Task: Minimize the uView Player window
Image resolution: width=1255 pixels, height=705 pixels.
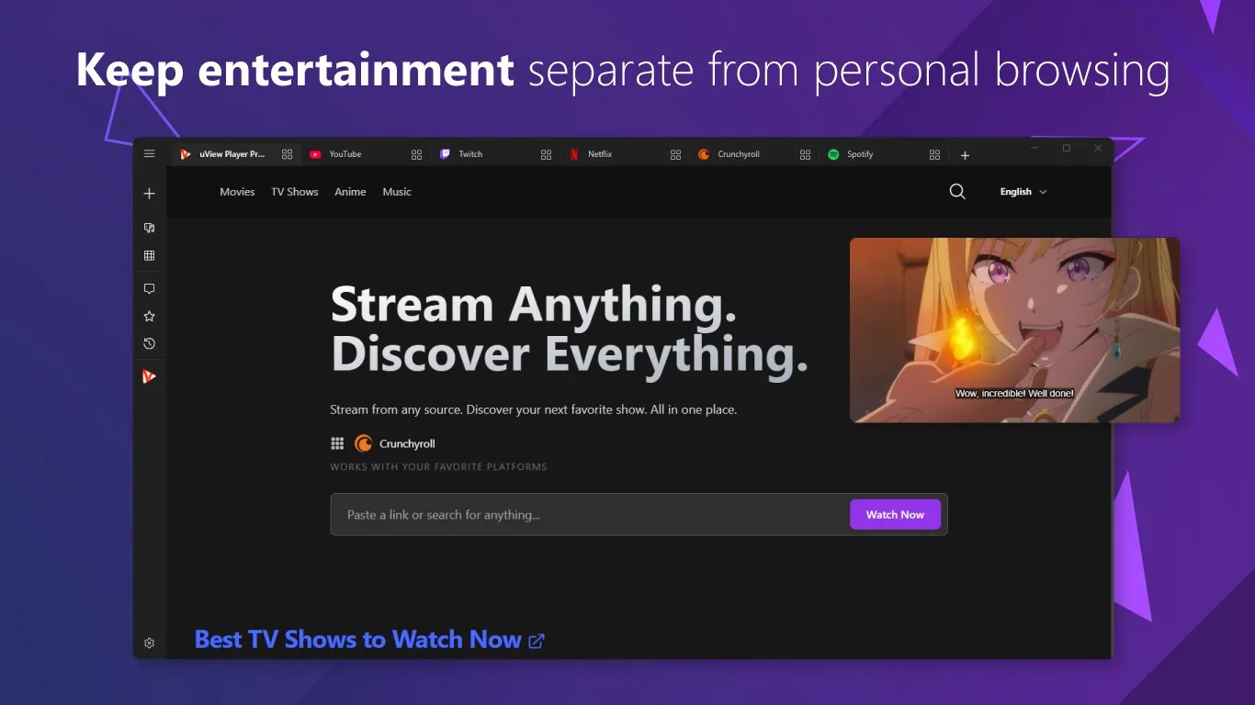Action: coord(1035,148)
